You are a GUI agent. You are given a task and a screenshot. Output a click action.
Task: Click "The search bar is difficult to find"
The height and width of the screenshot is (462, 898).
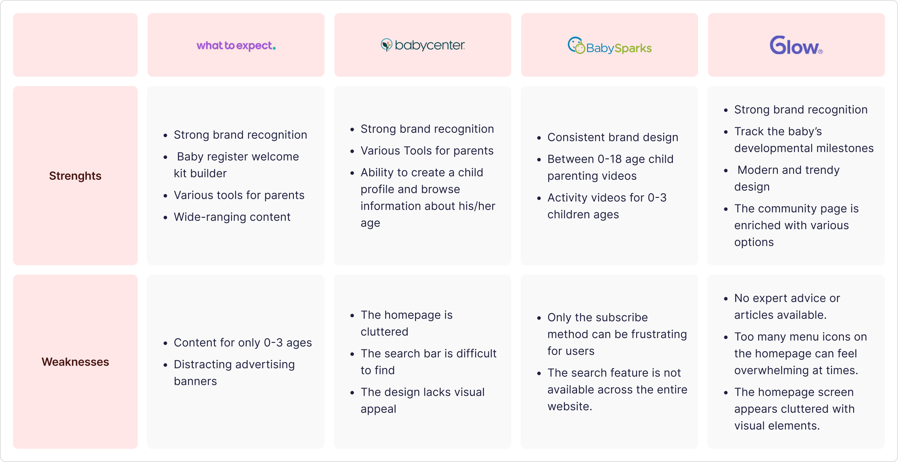tap(428, 362)
